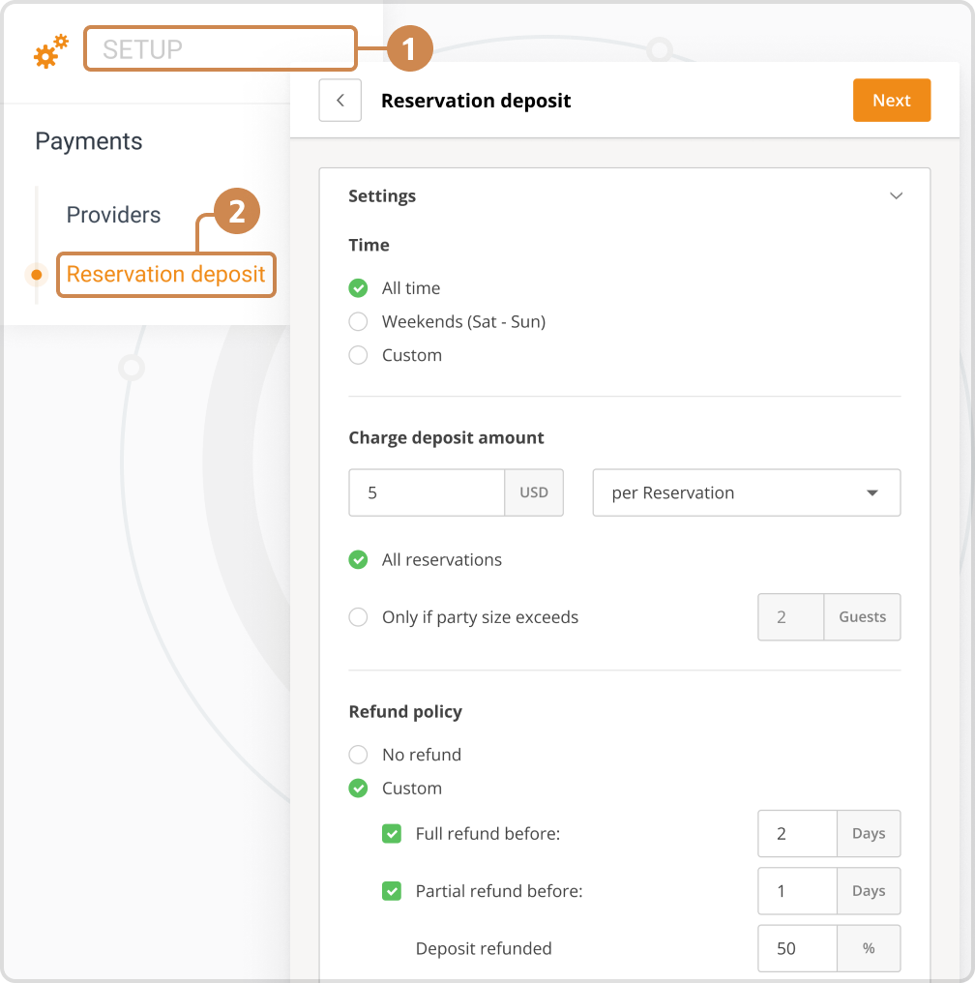Viewport: 975px width, 983px height.
Task: Select Only if party size exceeds
Action: point(359,617)
